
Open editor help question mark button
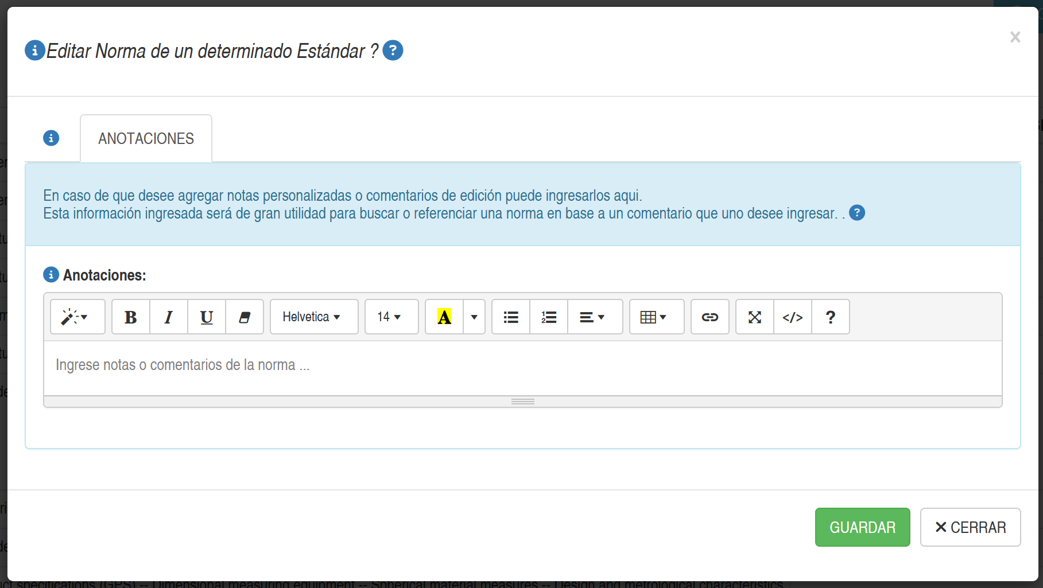click(x=831, y=317)
